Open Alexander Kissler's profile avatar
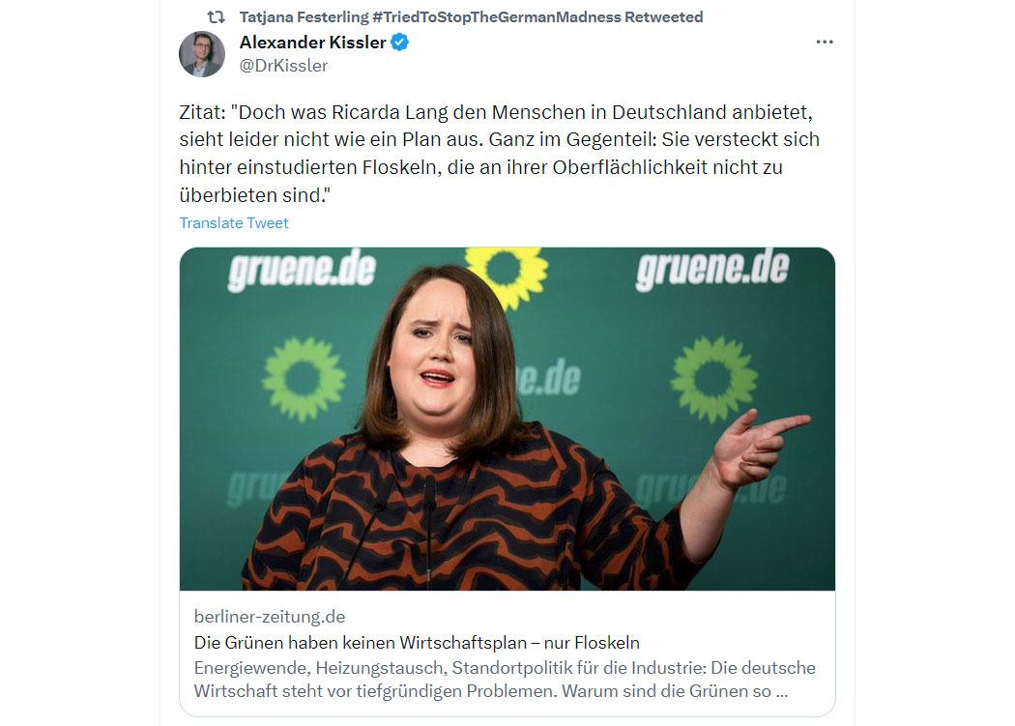The width and height of the screenshot is (1015, 726). [x=202, y=54]
